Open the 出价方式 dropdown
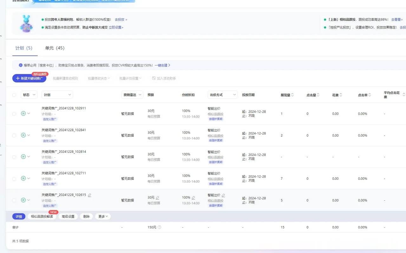The image size is (406, 253). pyautogui.click(x=223, y=95)
